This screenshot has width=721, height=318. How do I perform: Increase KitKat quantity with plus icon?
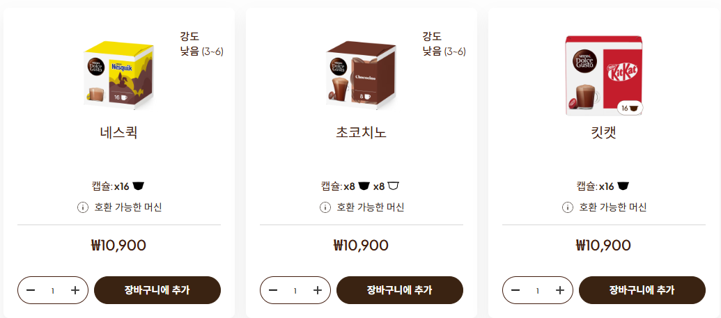560,290
